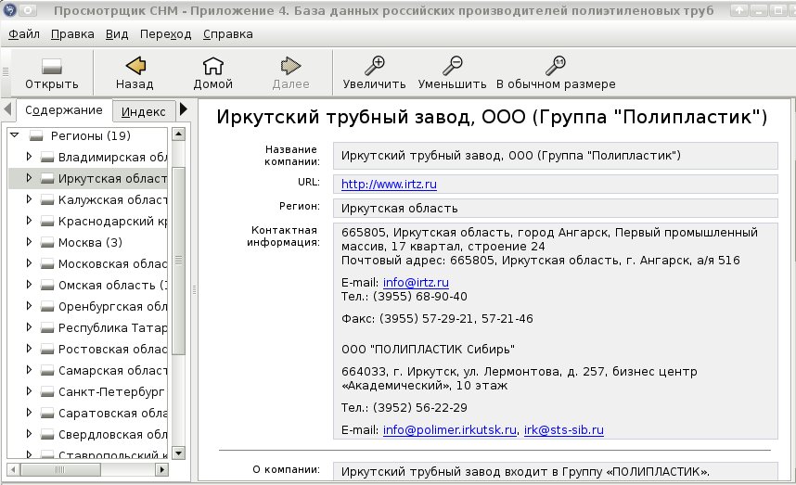This screenshot has width=796, height=485.
Task: Click the tree's vertical scrollbar thumb
Action: click(x=178, y=261)
